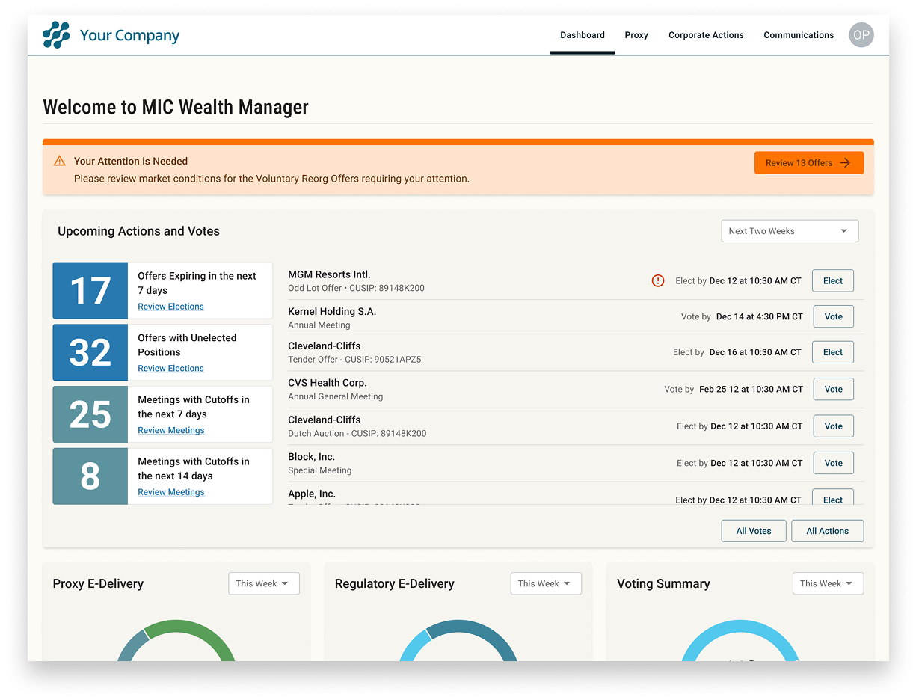Expand Regulatory E-Delivery This Week dropdown
Viewport: 916px width, 700px height.
[545, 584]
